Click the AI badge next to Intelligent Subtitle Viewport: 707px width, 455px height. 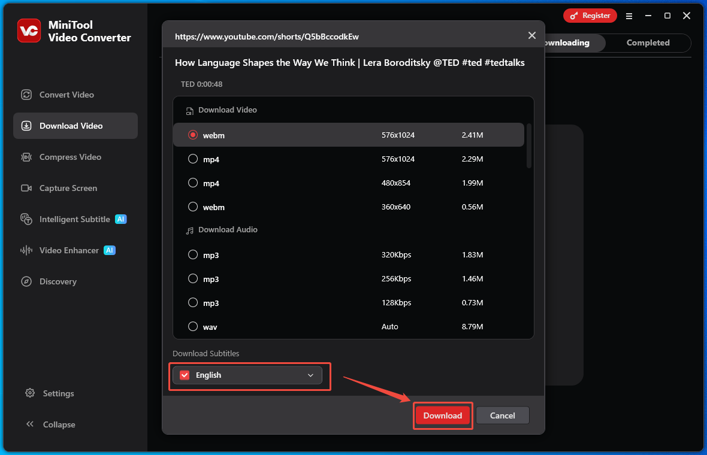coord(121,219)
